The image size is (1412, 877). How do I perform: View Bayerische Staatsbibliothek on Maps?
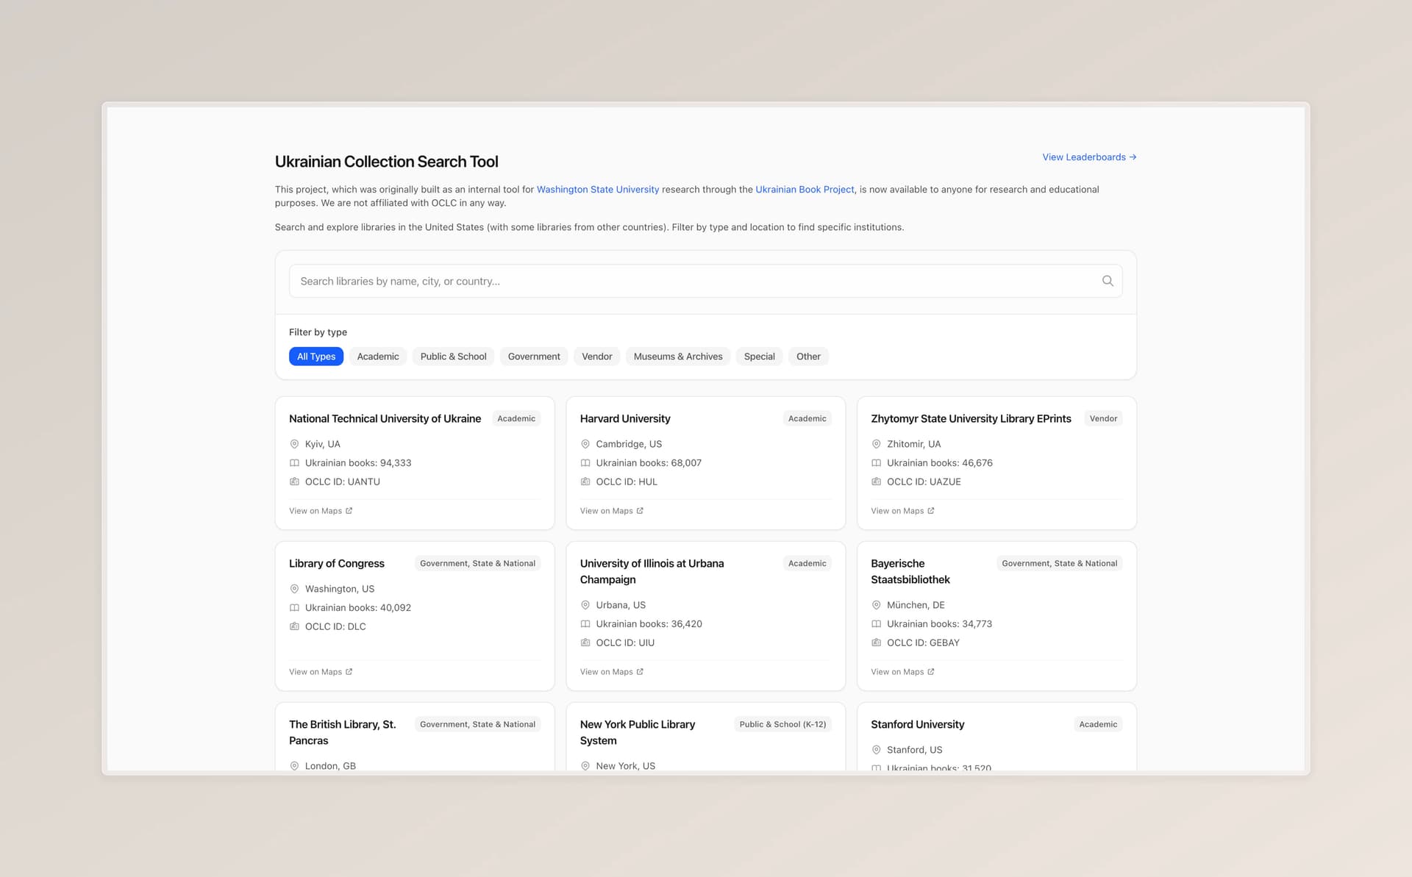(902, 672)
